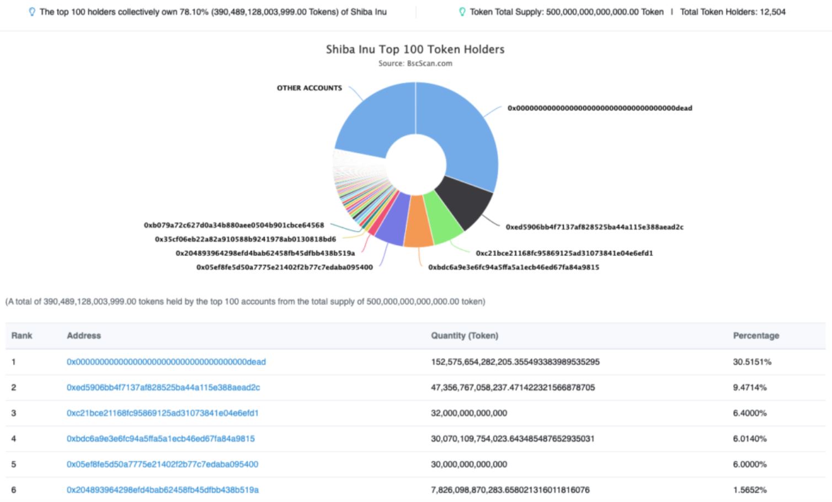
Task: Click the Percentage column header
Action: tap(756, 335)
